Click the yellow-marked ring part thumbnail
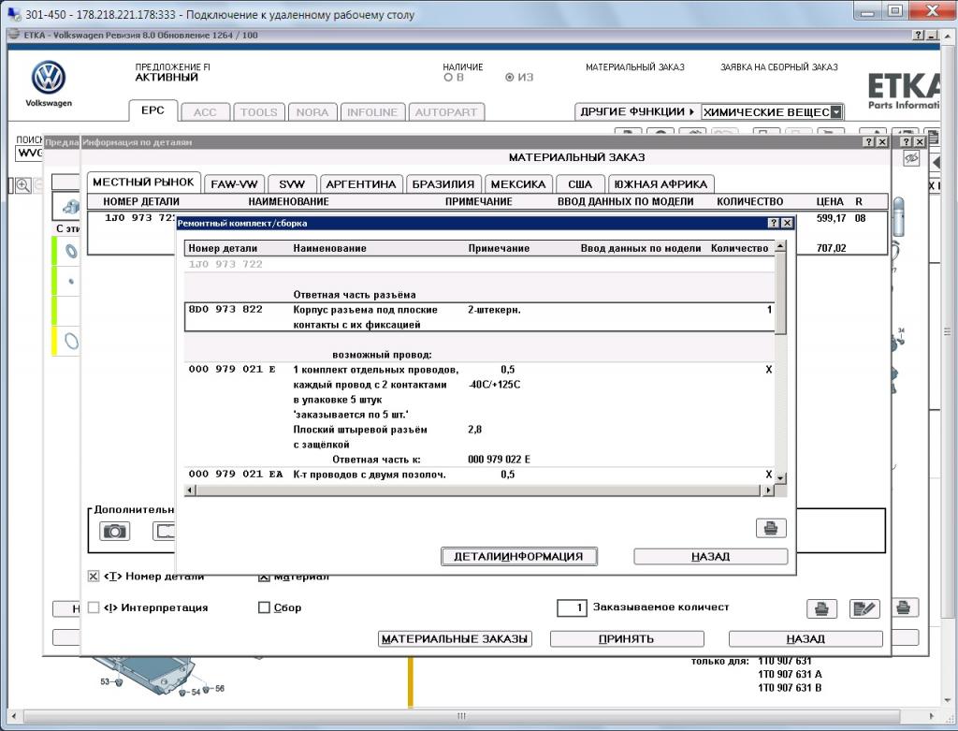This screenshot has height=731, width=958. coord(71,341)
